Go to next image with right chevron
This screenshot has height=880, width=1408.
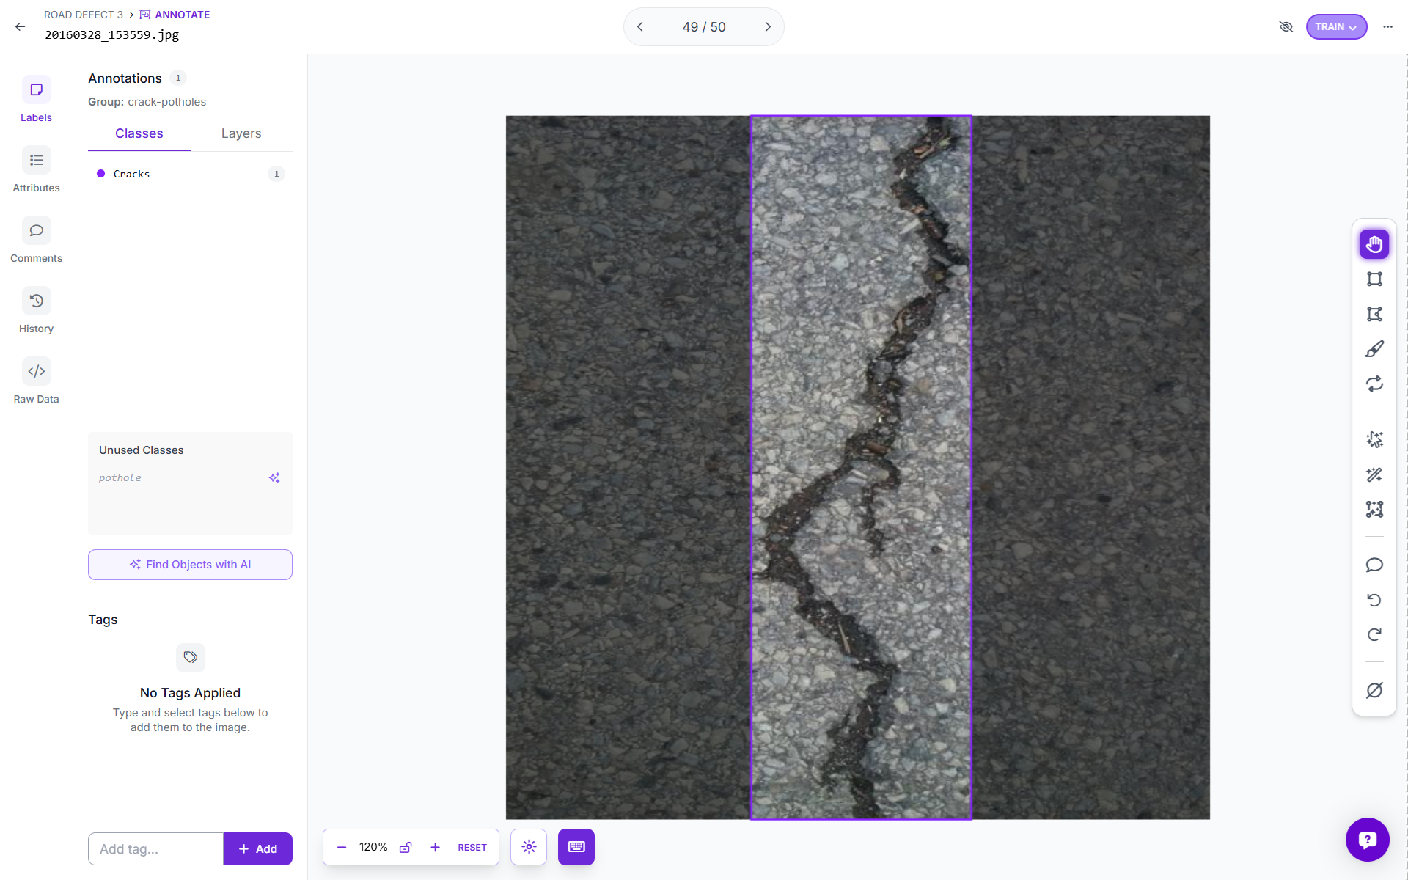tap(768, 26)
